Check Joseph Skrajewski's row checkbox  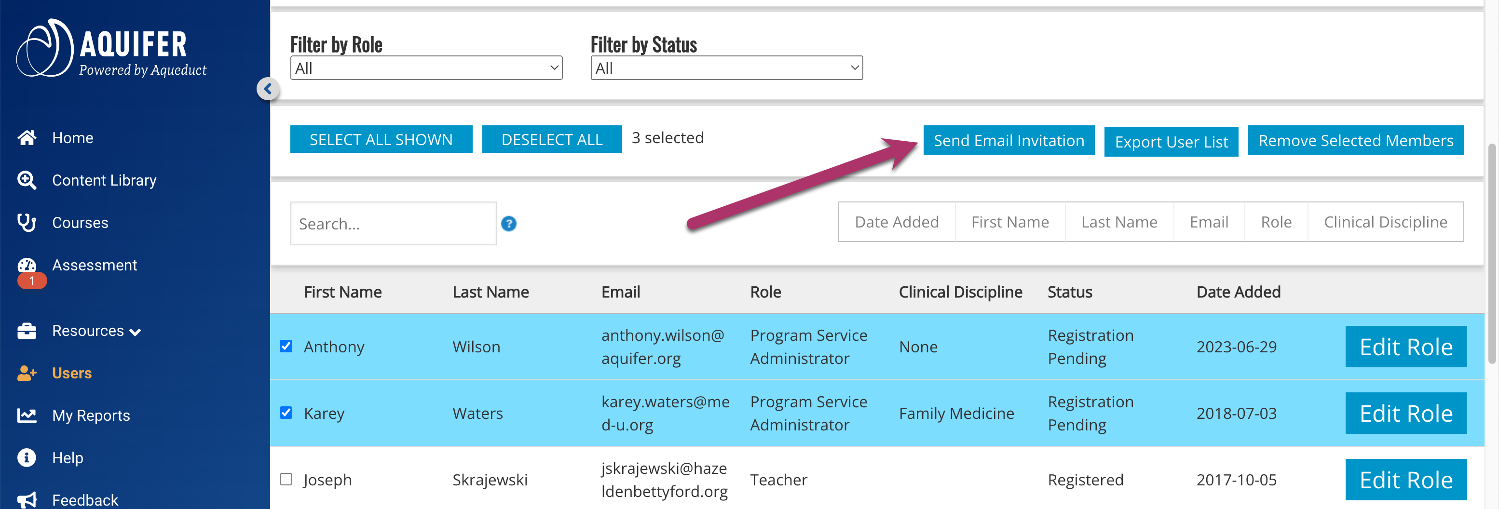pos(286,479)
